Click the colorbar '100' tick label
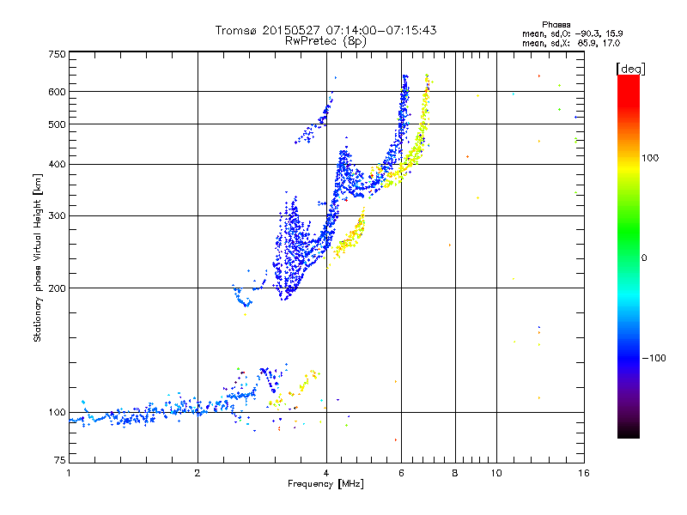Screen dimensions: 687x515 tap(650, 158)
